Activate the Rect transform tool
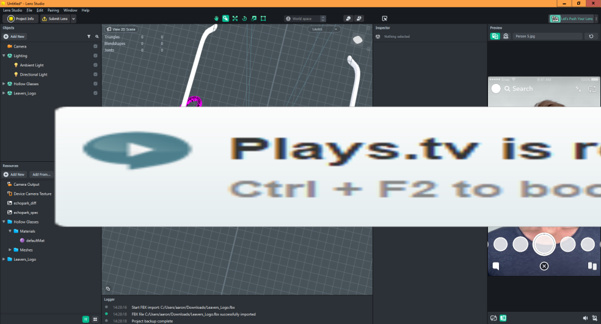This screenshot has width=601, height=324. coord(263,18)
